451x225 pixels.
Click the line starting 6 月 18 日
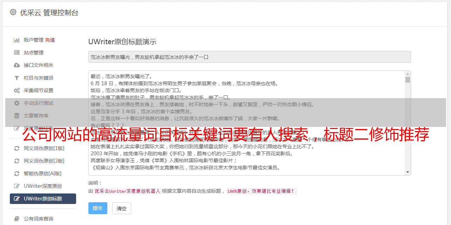(184, 83)
